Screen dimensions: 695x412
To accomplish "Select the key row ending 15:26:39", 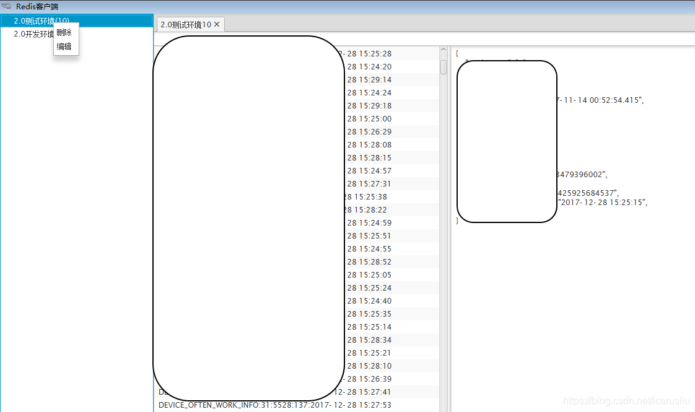I will (x=296, y=379).
